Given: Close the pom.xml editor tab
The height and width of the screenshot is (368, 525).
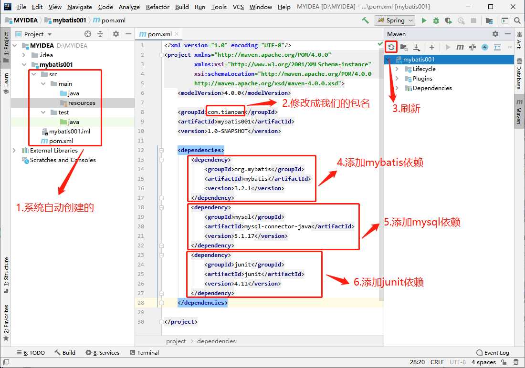Looking at the screenshot, I should tap(177, 34).
